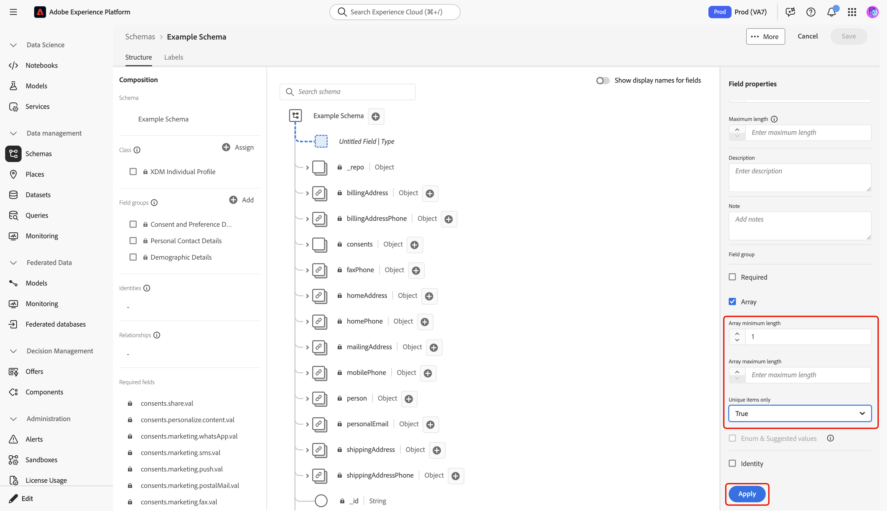The height and width of the screenshot is (511, 887).
Task: Click the Maximum length info icon
Action: click(x=774, y=119)
